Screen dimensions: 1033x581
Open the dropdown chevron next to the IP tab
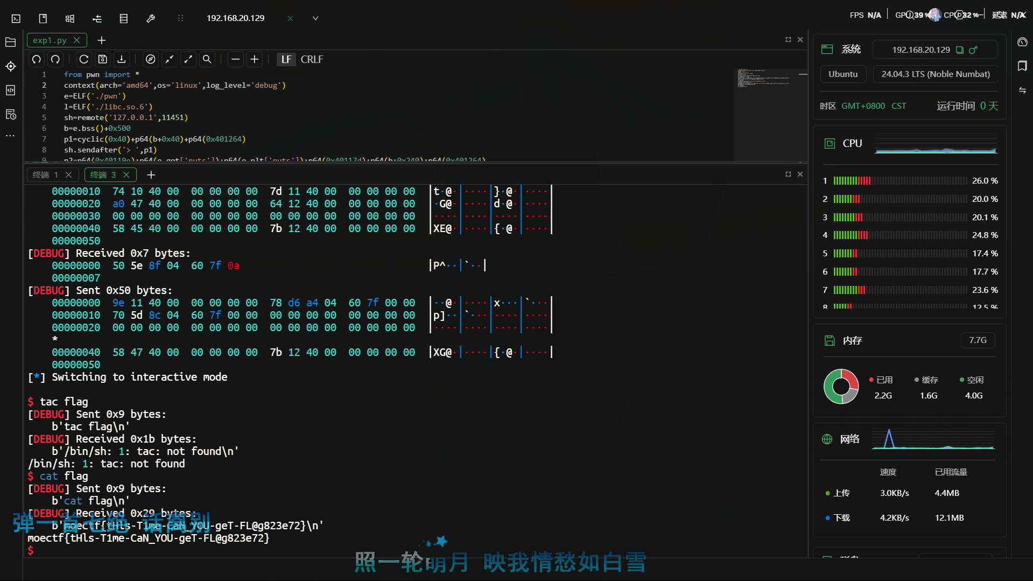click(315, 18)
